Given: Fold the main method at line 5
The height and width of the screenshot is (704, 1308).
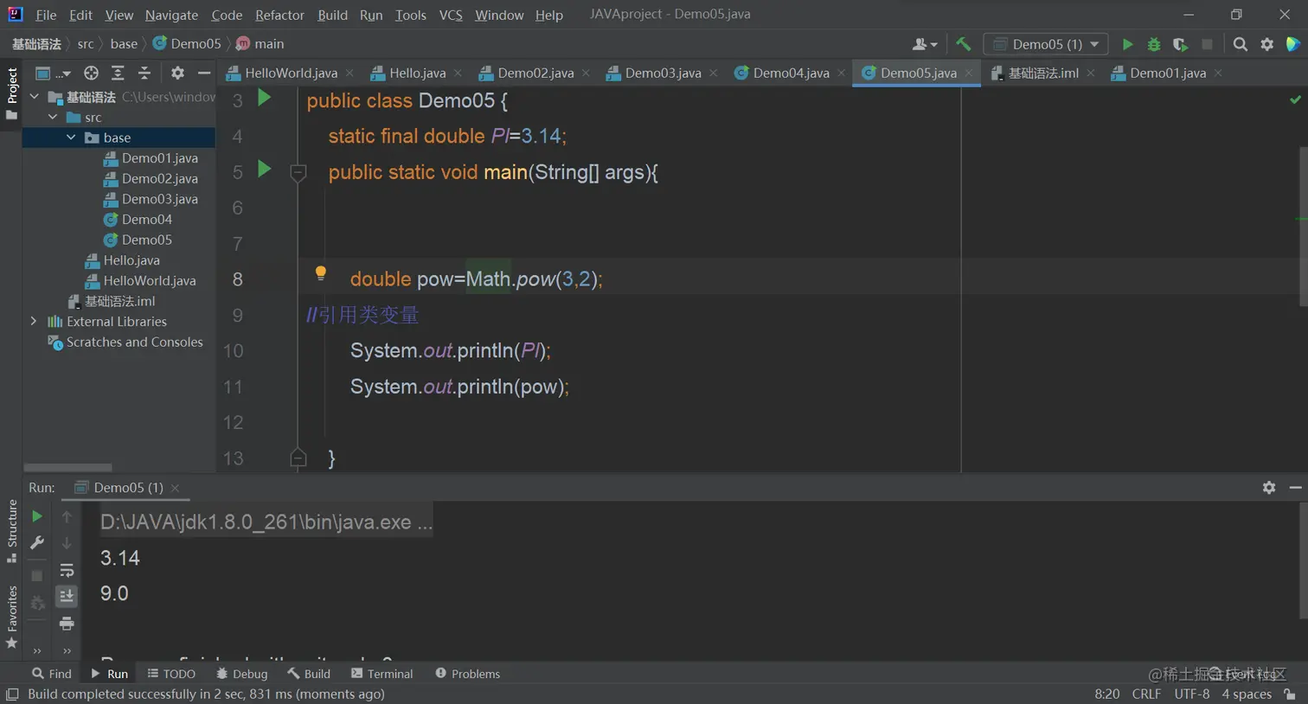Looking at the screenshot, I should point(298,172).
